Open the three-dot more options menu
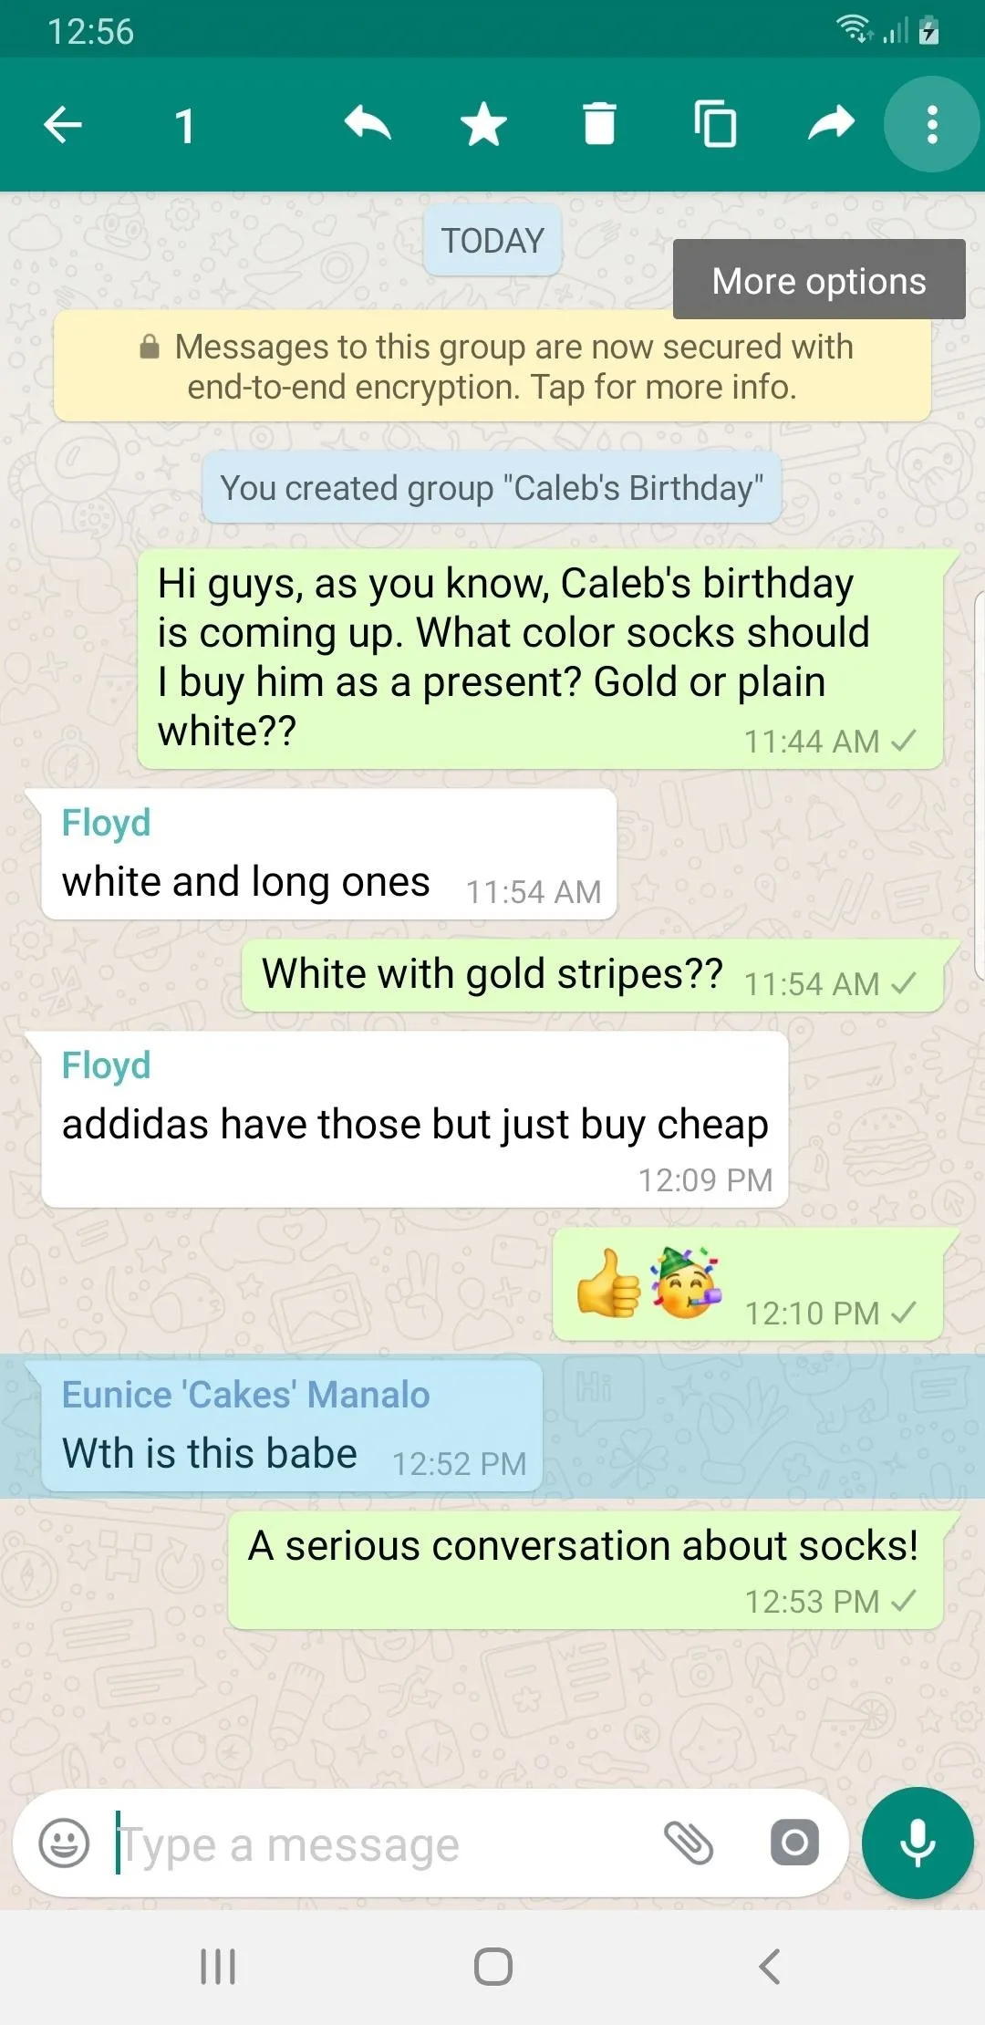 point(932,124)
